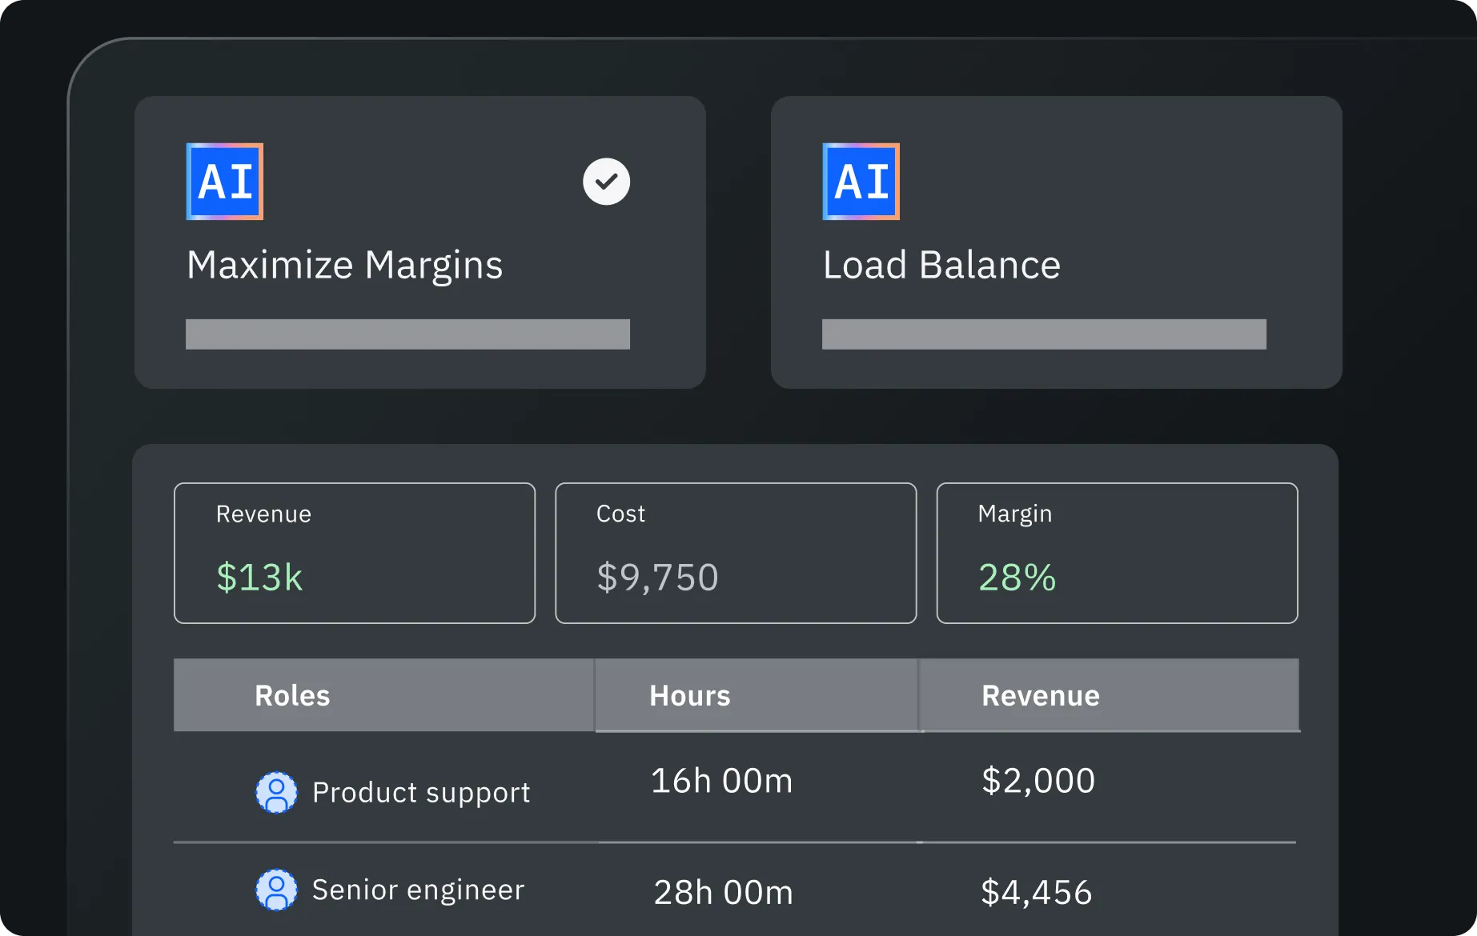
Task: Click the Product support avatar icon
Action: coord(276,793)
